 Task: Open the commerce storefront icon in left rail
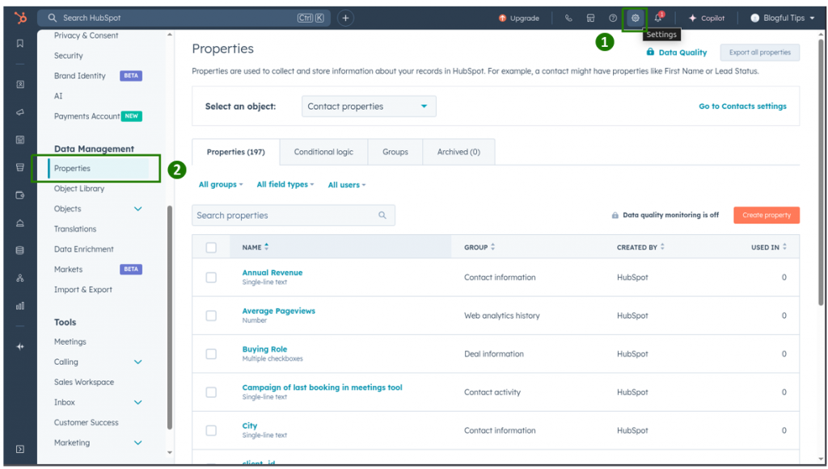tap(20, 168)
